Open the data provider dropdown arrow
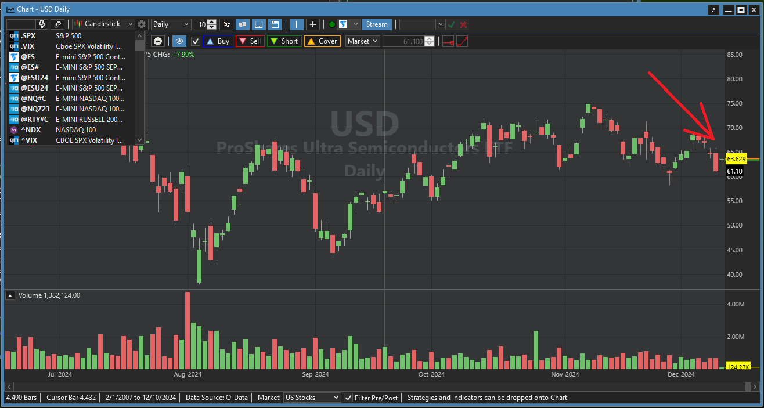The image size is (764, 408). tap(355, 24)
